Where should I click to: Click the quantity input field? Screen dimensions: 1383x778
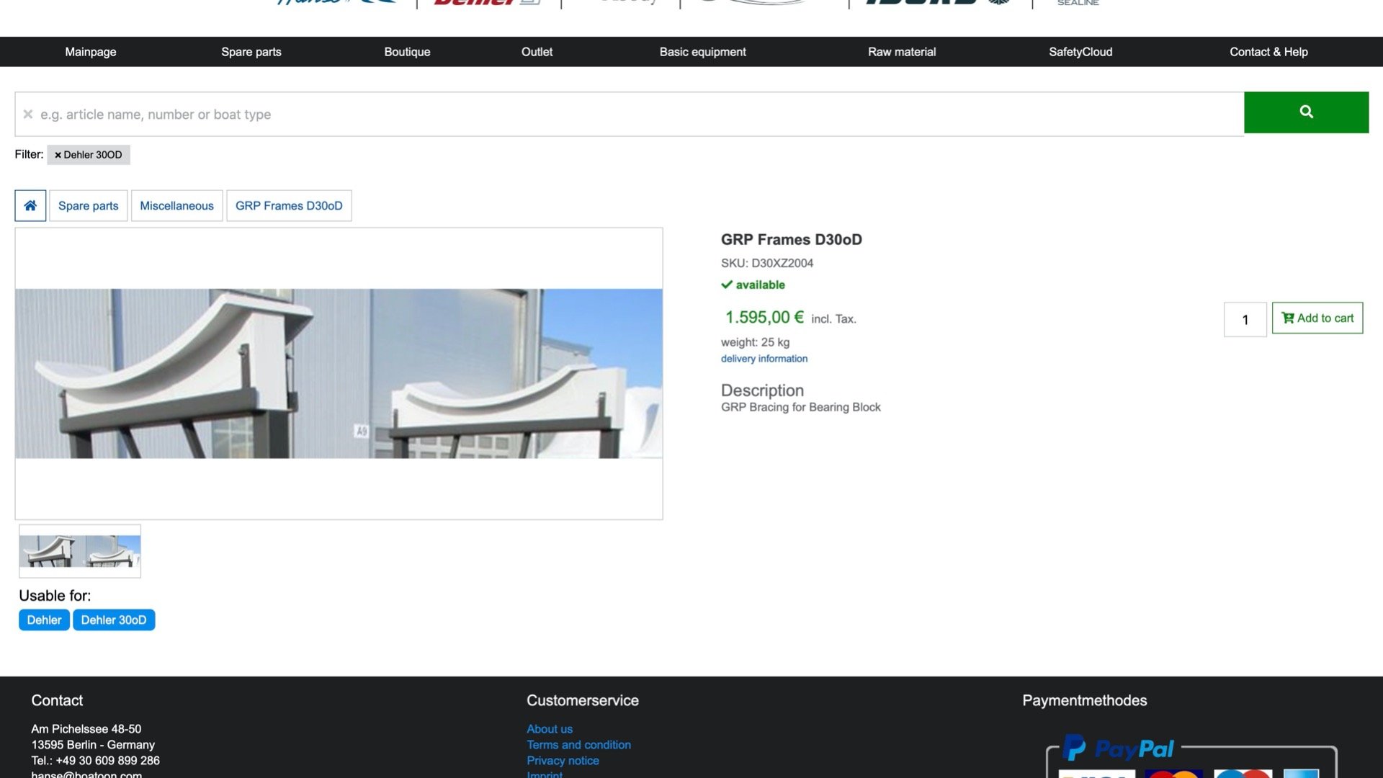[1245, 319]
